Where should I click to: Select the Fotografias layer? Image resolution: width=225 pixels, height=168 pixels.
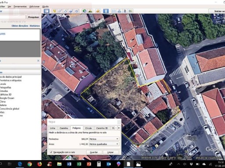(5, 87)
